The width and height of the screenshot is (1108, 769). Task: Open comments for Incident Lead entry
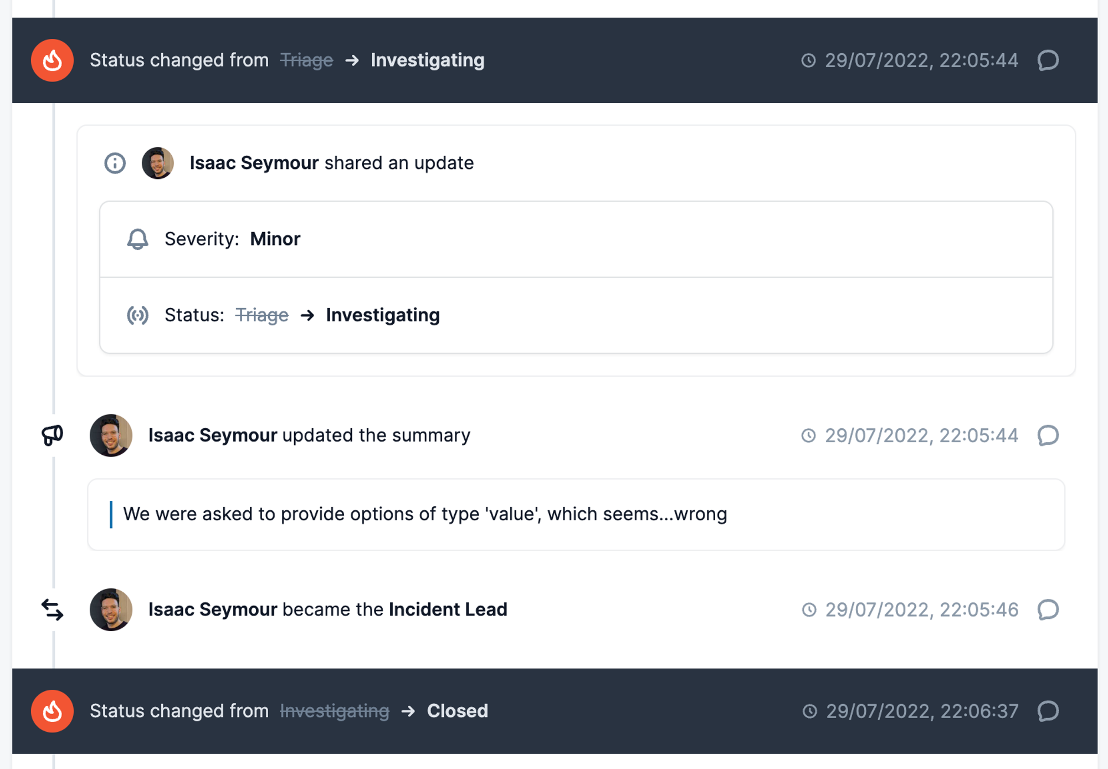[x=1048, y=609]
